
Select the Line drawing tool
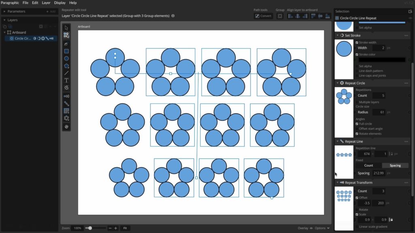point(66,73)
